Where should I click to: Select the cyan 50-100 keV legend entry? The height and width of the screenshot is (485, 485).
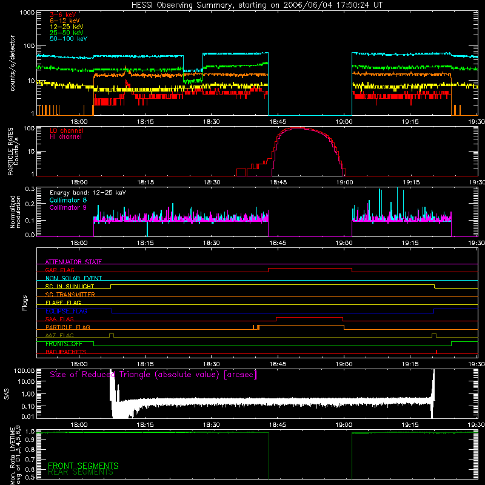coord(69,39)
